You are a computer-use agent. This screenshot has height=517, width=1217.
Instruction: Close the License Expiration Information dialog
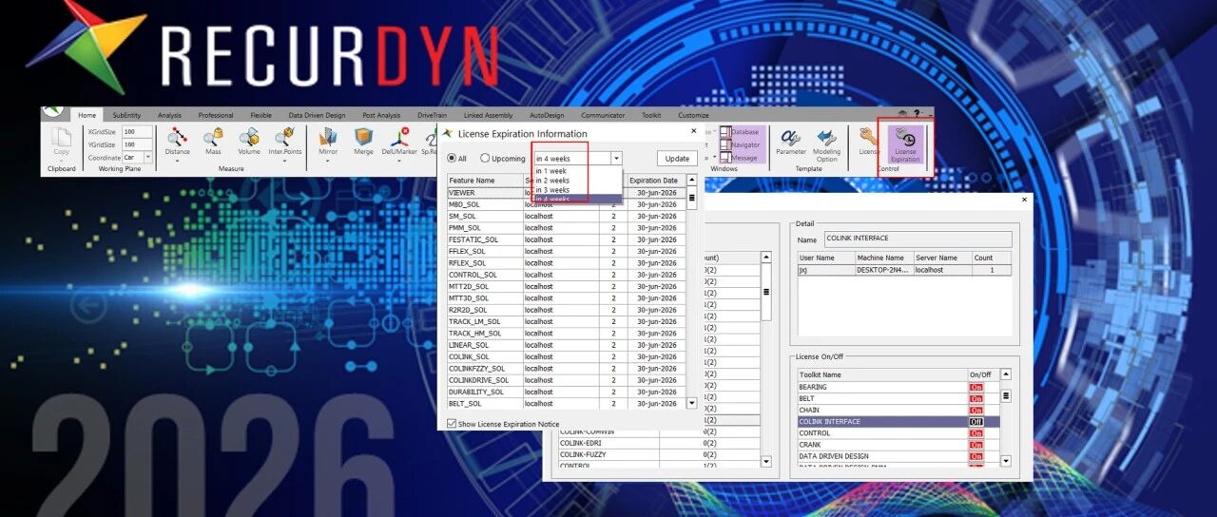click(694, 132)
